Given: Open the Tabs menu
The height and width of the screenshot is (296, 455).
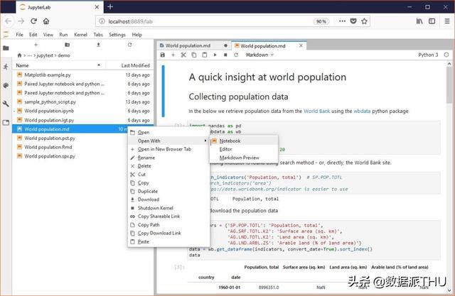Looking at the screenshot, I should (x=98, y=35).
